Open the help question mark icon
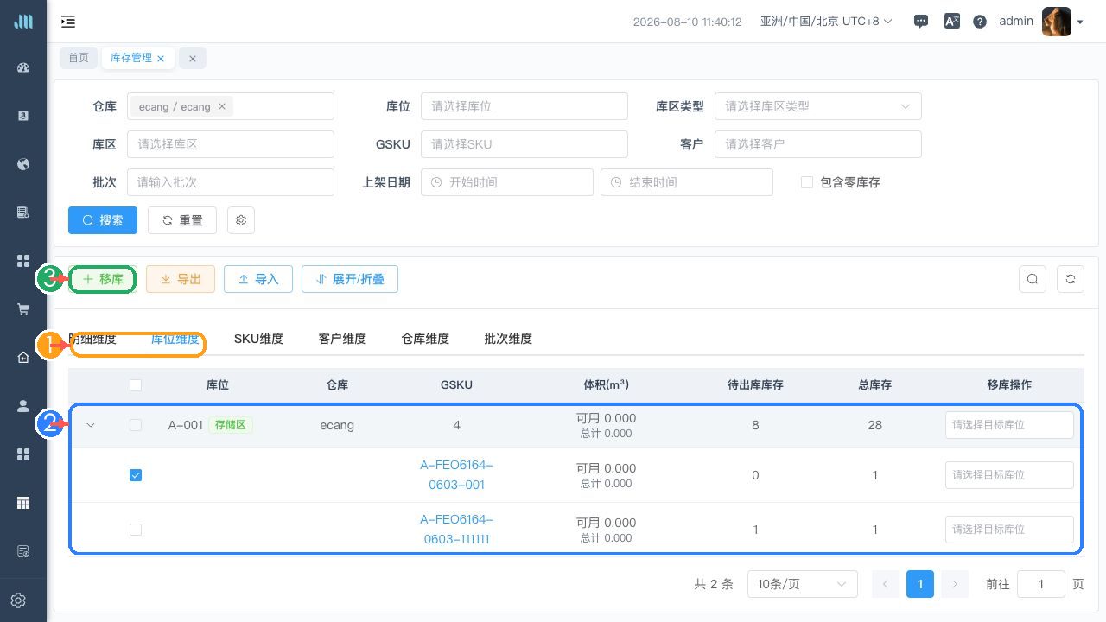 click(980, 22)
